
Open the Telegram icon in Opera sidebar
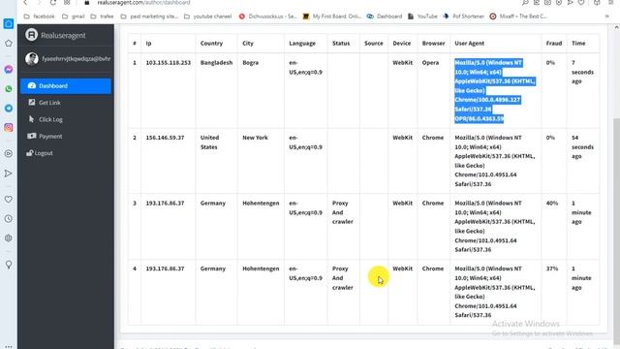pos(9,108)
